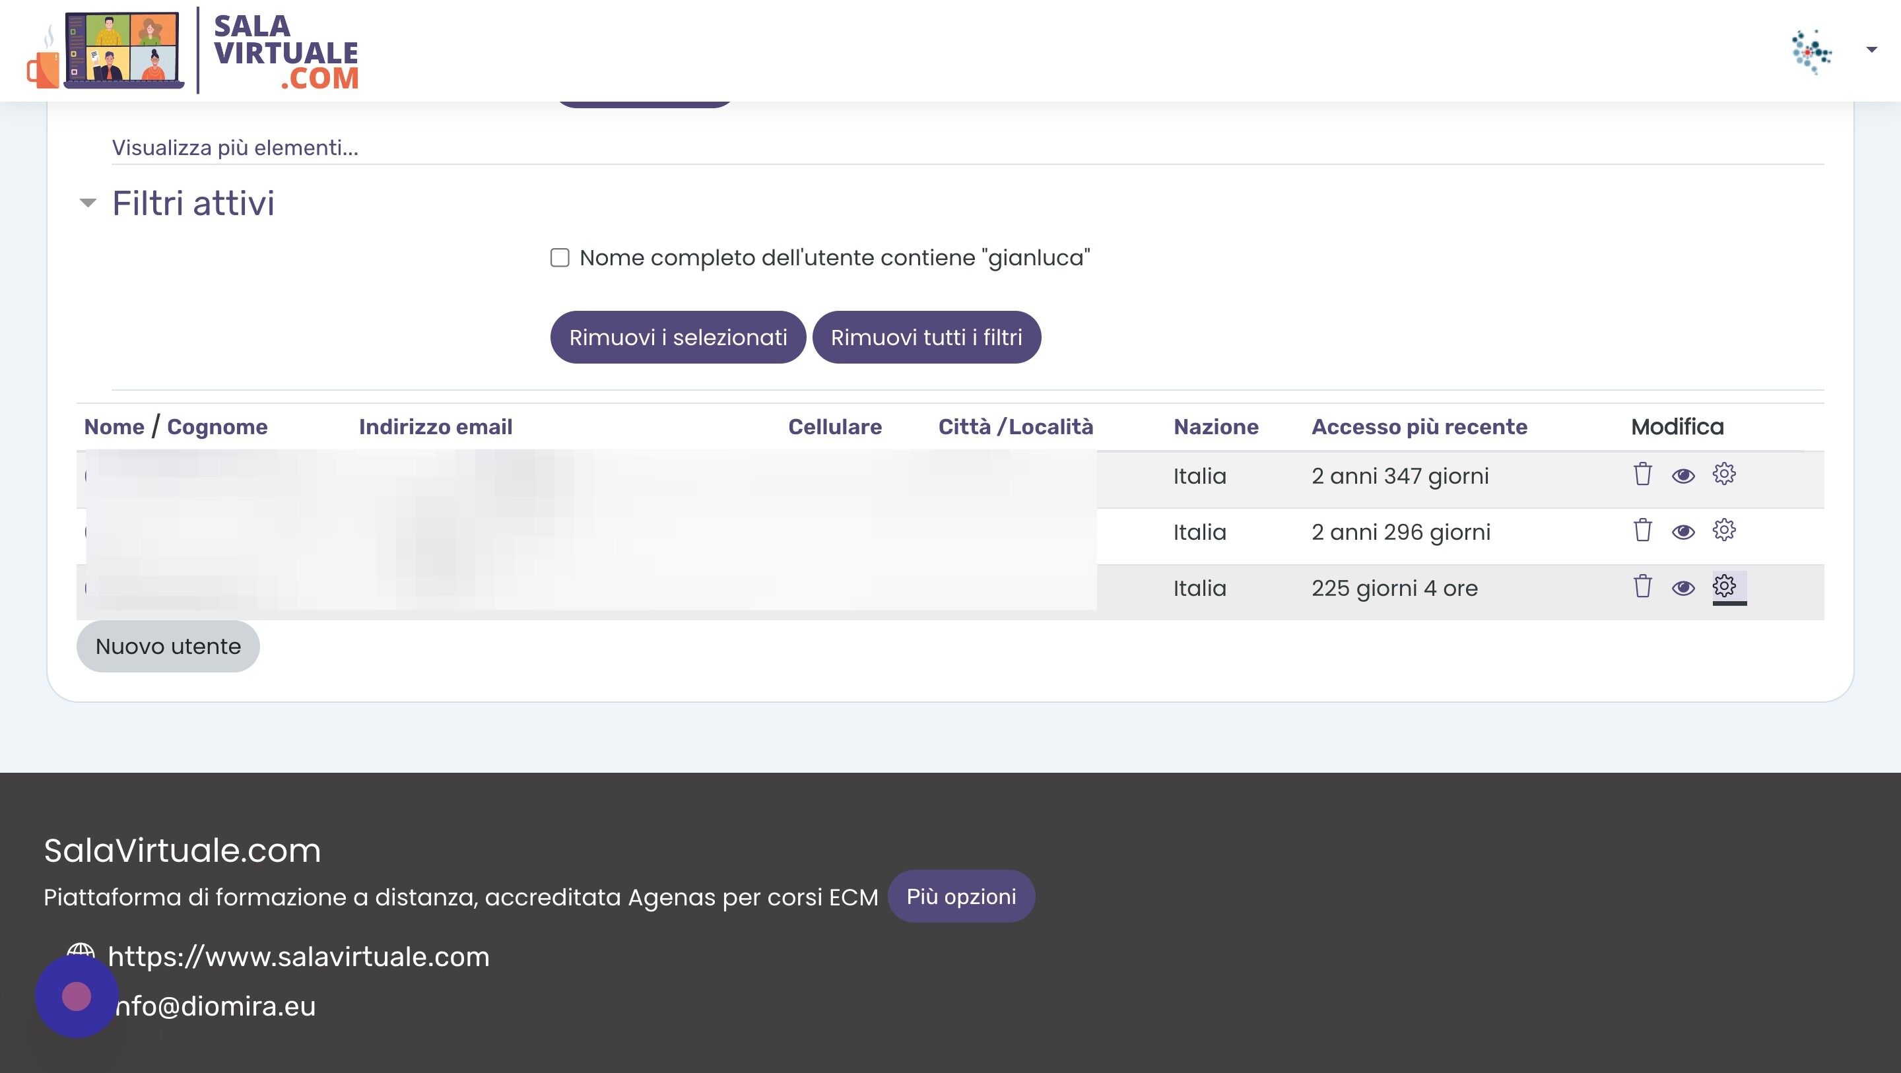Sort table by Accesso più recente
The image size is (1901, 1073).
[x=1418, y=426]
